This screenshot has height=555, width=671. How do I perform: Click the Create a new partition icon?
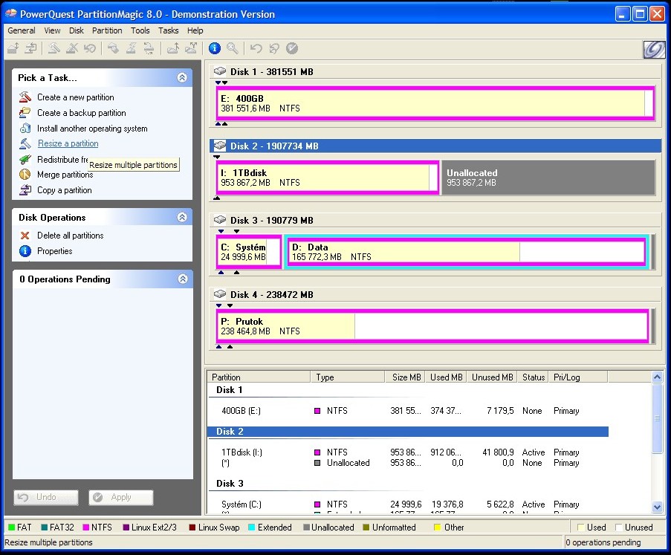point(25,97)
